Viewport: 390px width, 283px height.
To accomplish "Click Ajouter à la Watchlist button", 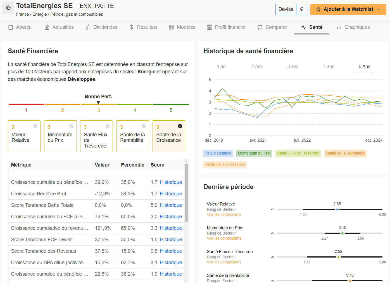I will (x=348, y=10).
